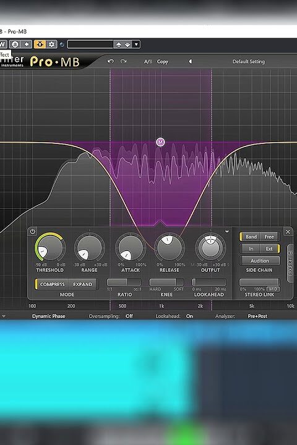Toggle the bottom-bar Lookahead On setting
Viewport: 297px width, 445px height.
(189, 316)
